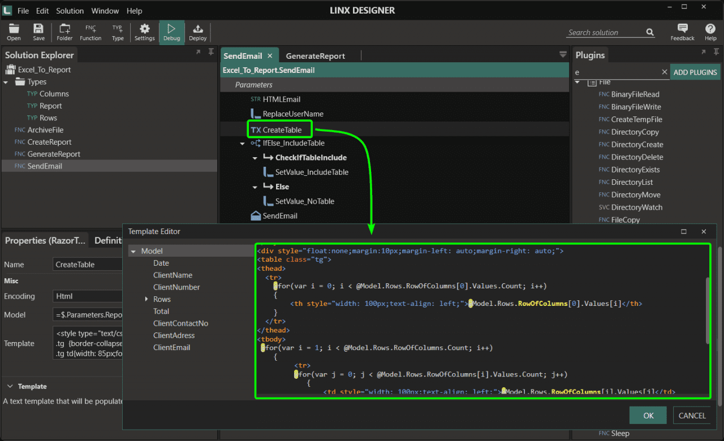Toggle pin on the Solution Explorer panel
Viewport: 724px width, 441px height.
click(210, 51)
